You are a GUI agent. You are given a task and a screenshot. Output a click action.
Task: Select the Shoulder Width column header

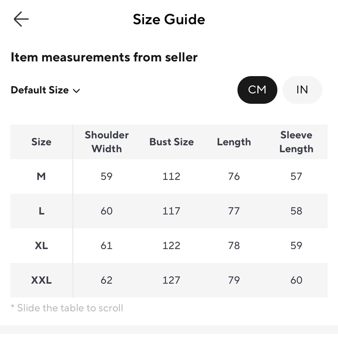[107, 142]
